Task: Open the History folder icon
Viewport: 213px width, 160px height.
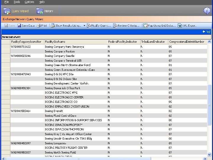Action: tap(40, 11)
